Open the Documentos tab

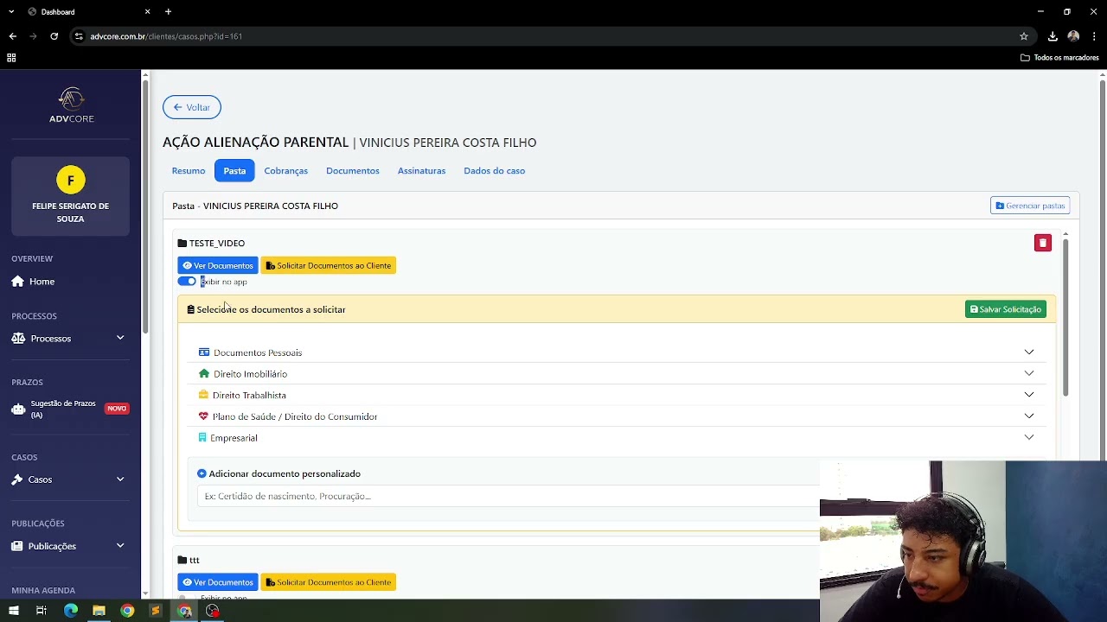coord(353,171)
